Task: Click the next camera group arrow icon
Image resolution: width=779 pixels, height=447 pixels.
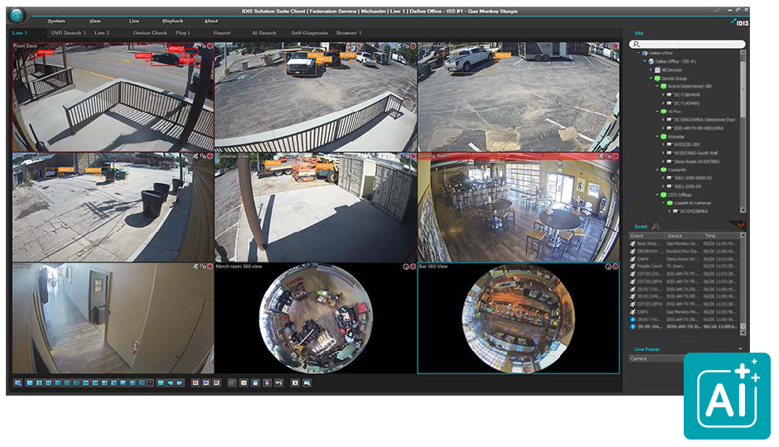Action: (x=179, y=383)
